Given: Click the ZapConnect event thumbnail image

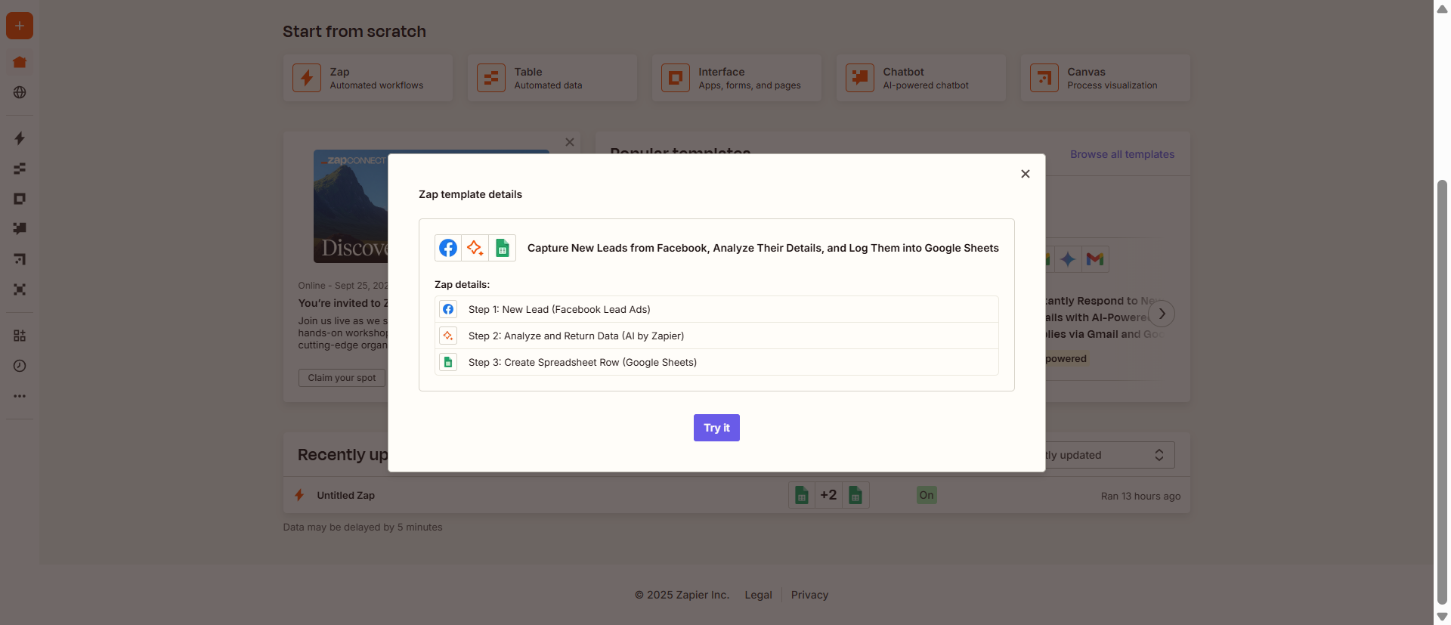Looking at the screenshot, I should tap(351, 206).
